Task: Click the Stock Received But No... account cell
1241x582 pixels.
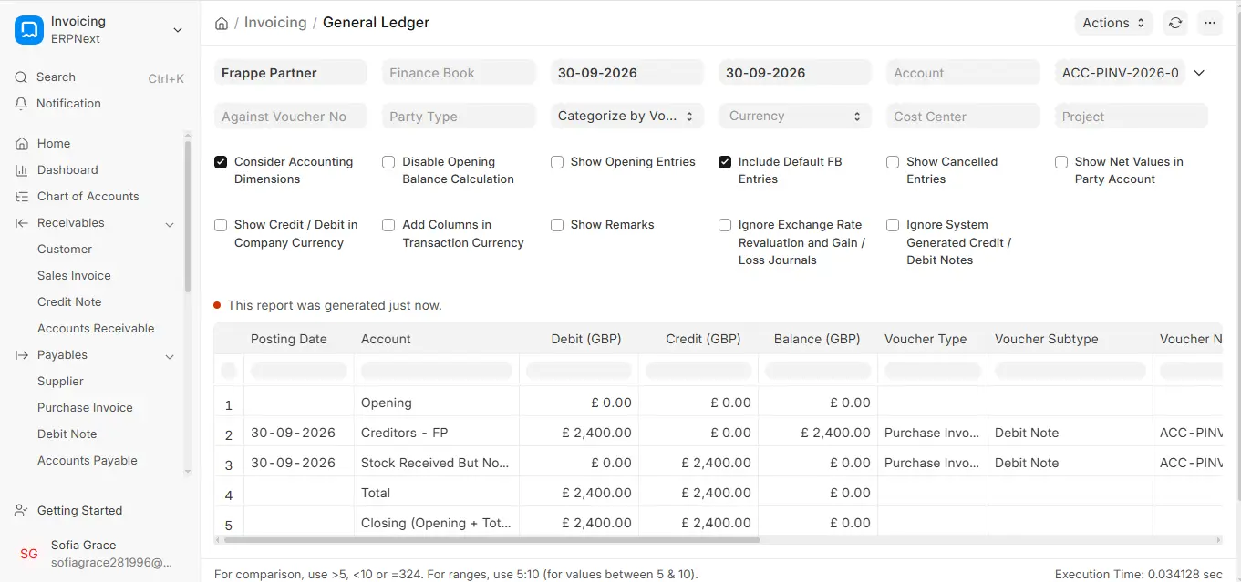Action: 436,463
